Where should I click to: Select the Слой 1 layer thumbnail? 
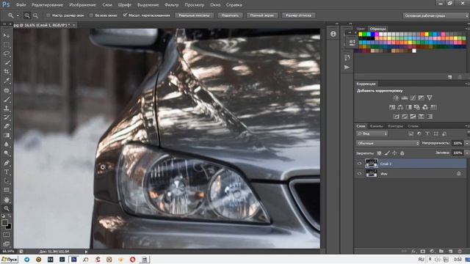372,164
